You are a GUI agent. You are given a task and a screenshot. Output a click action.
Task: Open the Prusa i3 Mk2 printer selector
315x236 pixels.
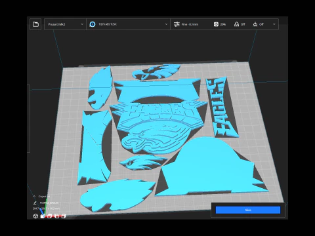(x=65, y=24)
